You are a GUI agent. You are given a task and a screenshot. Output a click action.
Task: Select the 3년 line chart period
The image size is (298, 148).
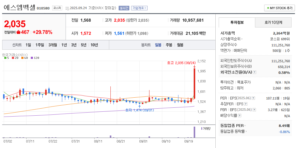coord(74,45)
